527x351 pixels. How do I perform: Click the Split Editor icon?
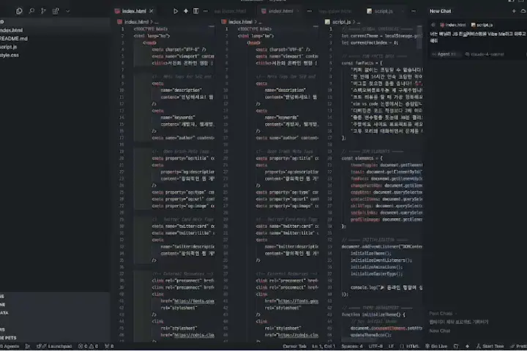[195, 11]
